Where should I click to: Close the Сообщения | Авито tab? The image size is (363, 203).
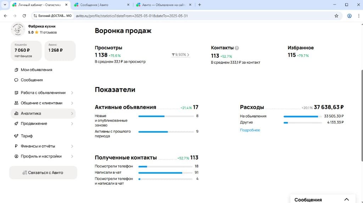pyautogui.click(x=128, y=5)
